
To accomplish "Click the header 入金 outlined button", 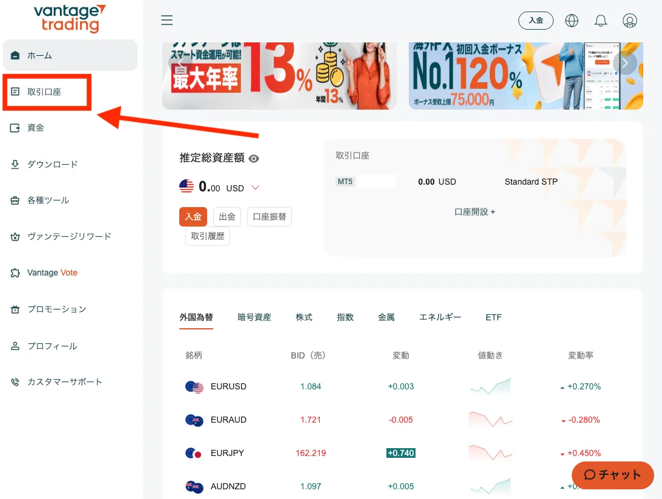I will pos(536,20).
